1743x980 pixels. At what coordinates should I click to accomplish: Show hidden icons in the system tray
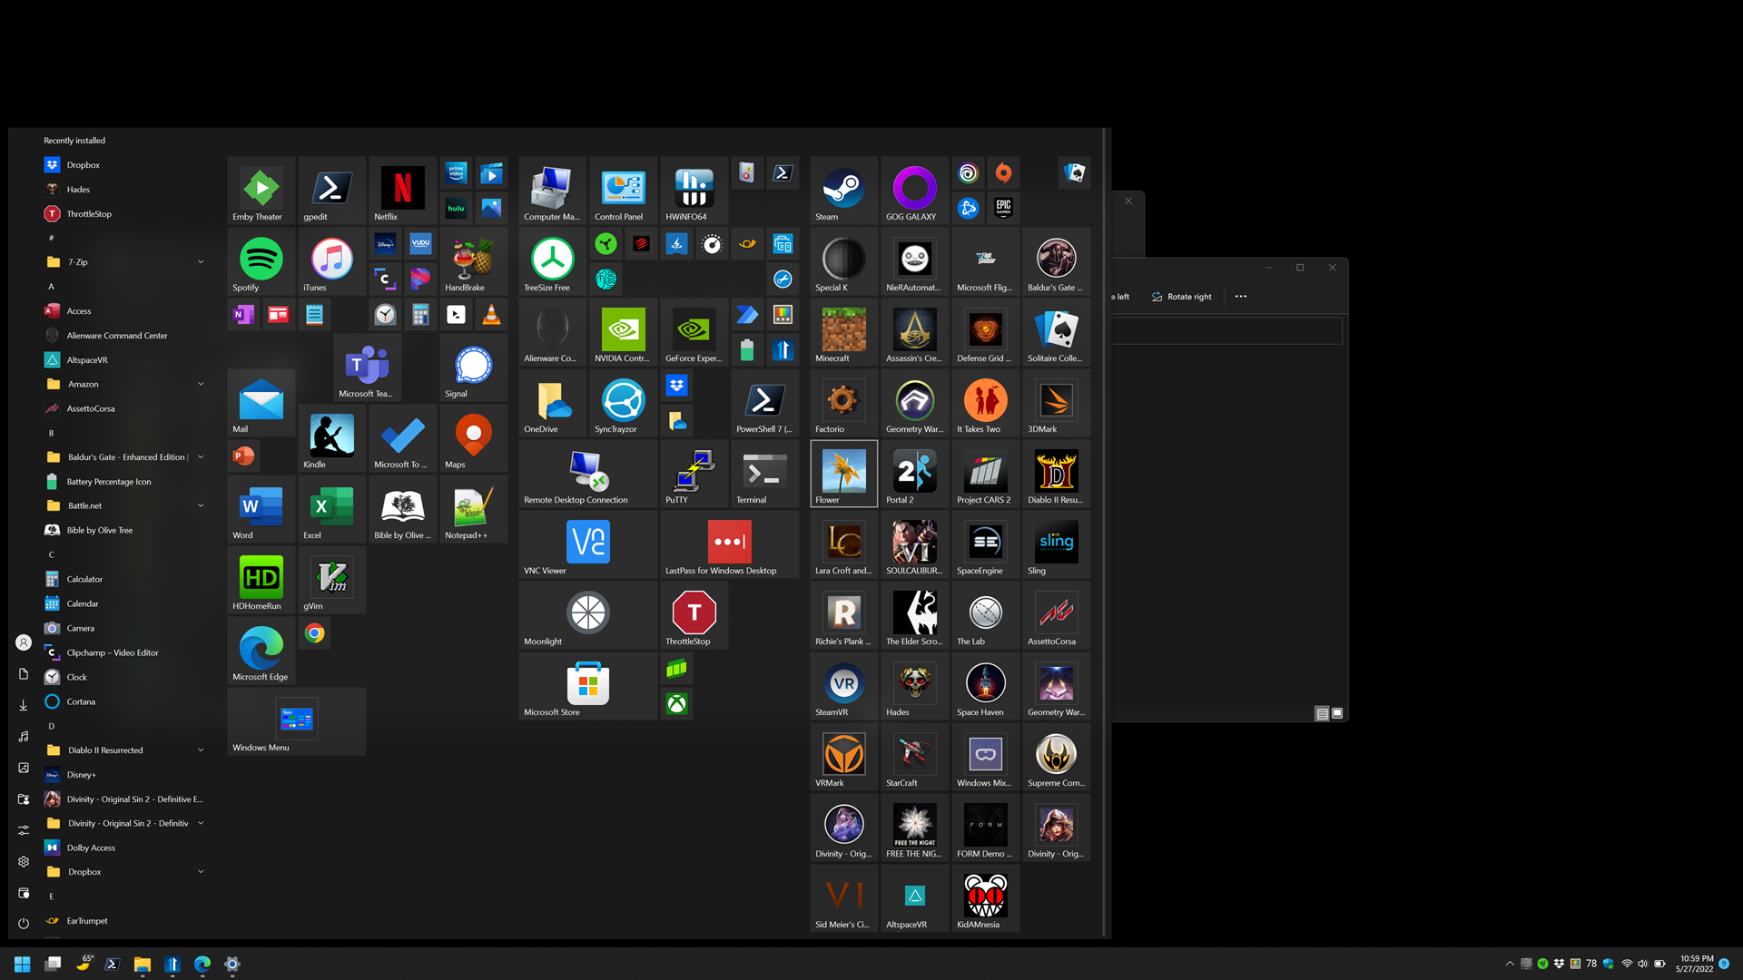(1510, 964)
